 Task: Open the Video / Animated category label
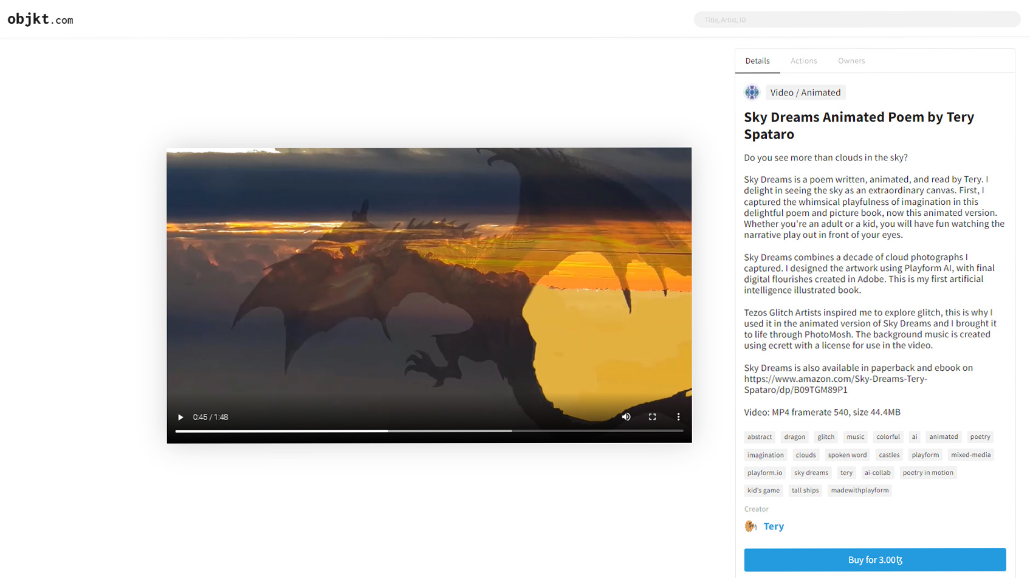[805, 92]
